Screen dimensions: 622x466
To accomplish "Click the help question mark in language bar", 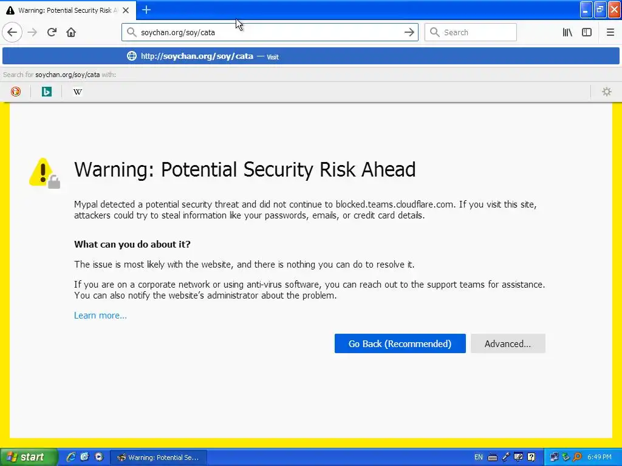I will (531, 458).
